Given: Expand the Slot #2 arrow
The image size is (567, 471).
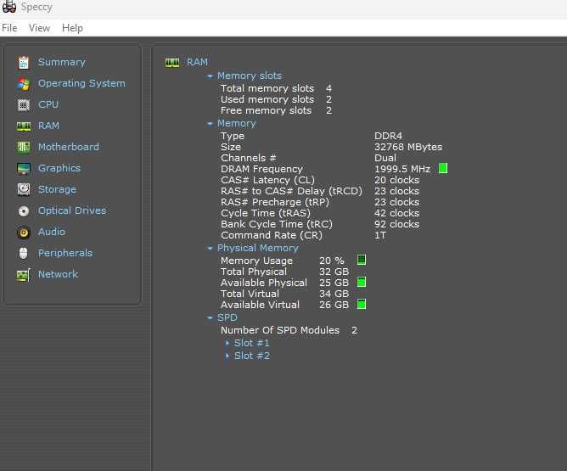Looking at the screenshot, I should pyautogui.click(x=227, y=356).
